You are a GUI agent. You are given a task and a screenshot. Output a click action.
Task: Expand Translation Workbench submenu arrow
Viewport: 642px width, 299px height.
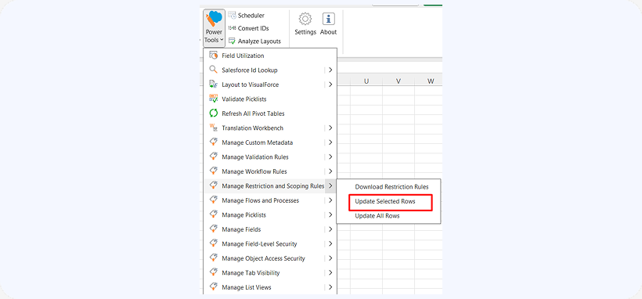tap(330, 128)
